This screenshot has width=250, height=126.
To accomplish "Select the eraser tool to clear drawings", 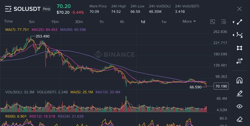I will coord(239,119).
